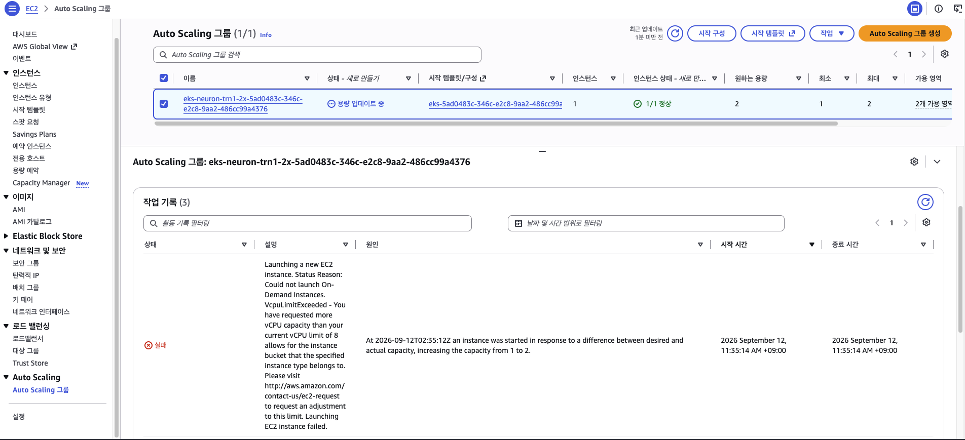Sort activity history by 종료 시간

923,245
